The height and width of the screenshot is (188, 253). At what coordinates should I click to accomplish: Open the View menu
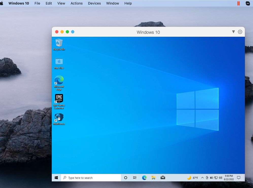click(61, 3)
